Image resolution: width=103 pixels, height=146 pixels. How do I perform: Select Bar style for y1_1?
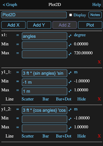pyautogui.click(x=46, y=99)
